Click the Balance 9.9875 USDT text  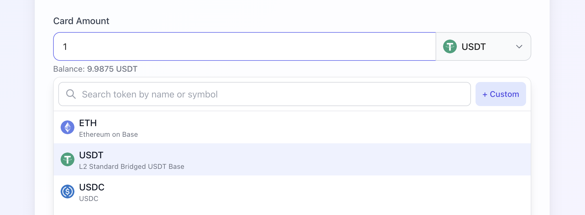tap(95, 69)
